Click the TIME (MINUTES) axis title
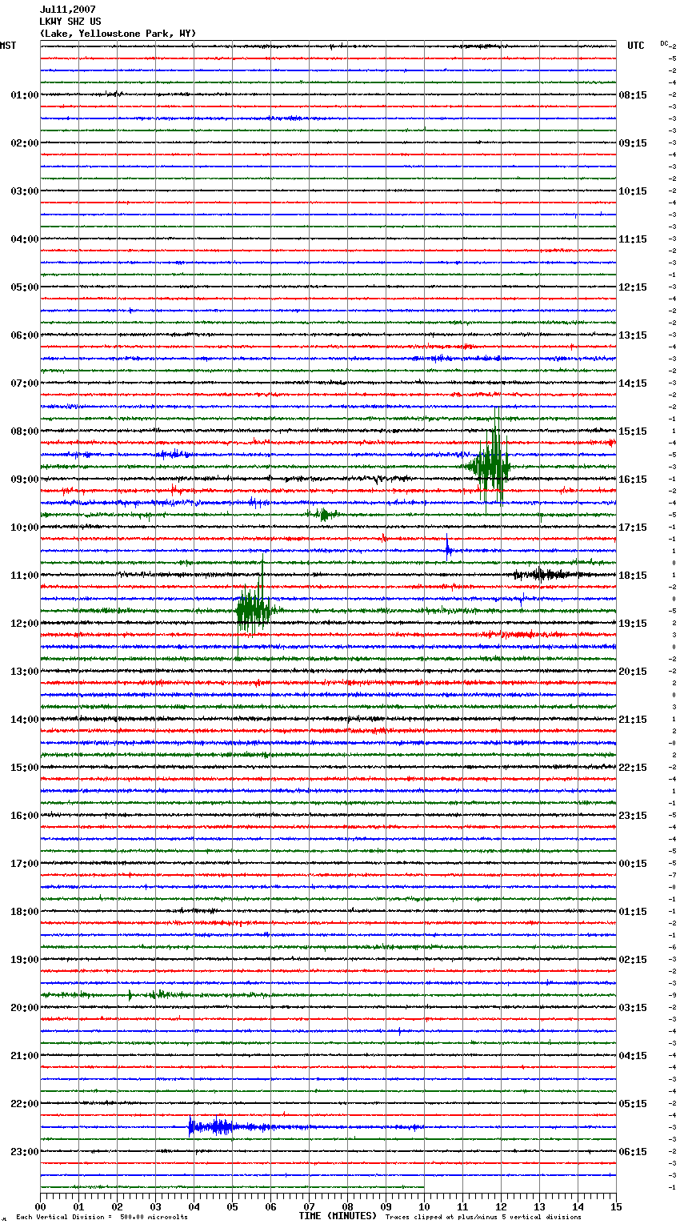Screen dimensions: 680x1228 point(338,1216)
